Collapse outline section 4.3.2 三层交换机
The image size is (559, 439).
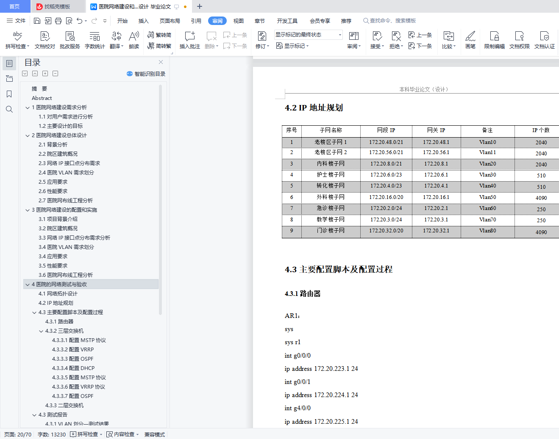(x=41, y=331)
